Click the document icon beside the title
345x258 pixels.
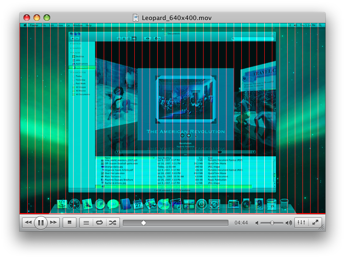click(136, 18)
